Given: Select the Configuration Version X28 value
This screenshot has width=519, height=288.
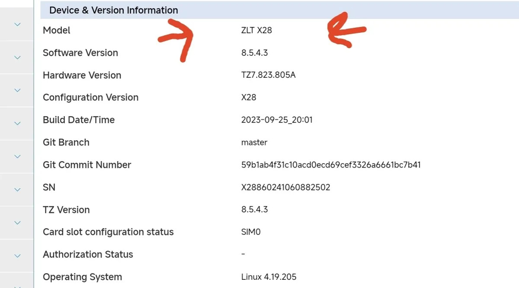Looking at the screenshot, I should point(249,97).
